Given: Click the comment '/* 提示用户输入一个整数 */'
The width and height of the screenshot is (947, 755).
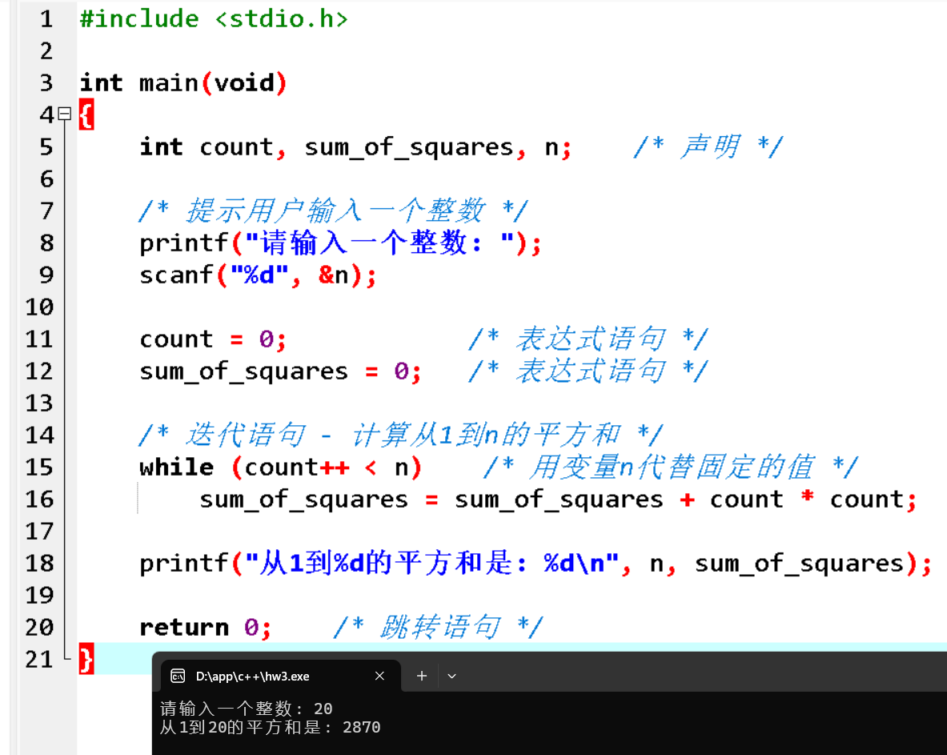Looking at the screenshot, I should coord(333,211).
